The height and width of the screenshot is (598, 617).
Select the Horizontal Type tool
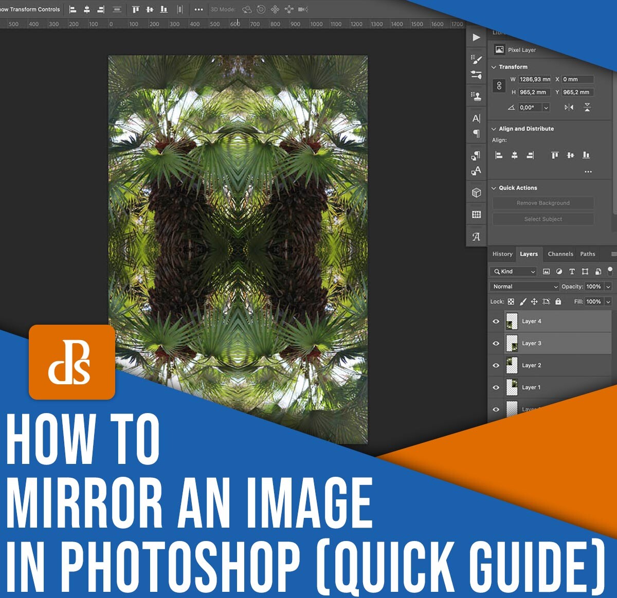click(476, 117)
